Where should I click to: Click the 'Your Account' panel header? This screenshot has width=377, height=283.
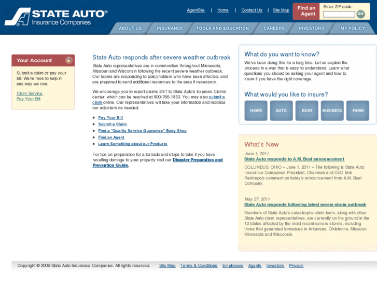(x=43, y=60)
